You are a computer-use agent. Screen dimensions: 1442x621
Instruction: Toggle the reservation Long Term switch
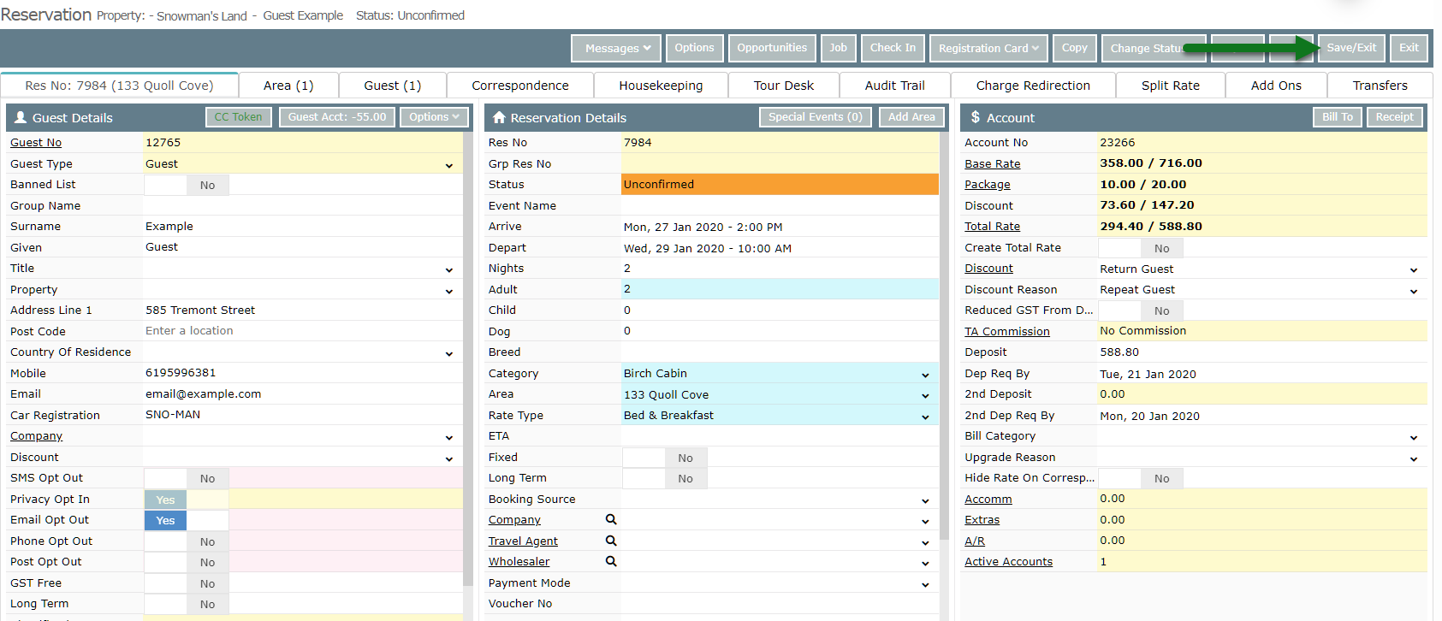[x=665, y=478]
